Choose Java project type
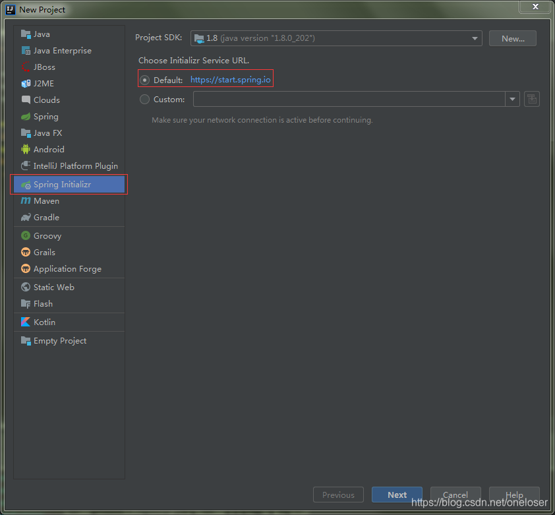Image resolution: width=555 pixels, height=515 pixels. [x=69, y=34]
